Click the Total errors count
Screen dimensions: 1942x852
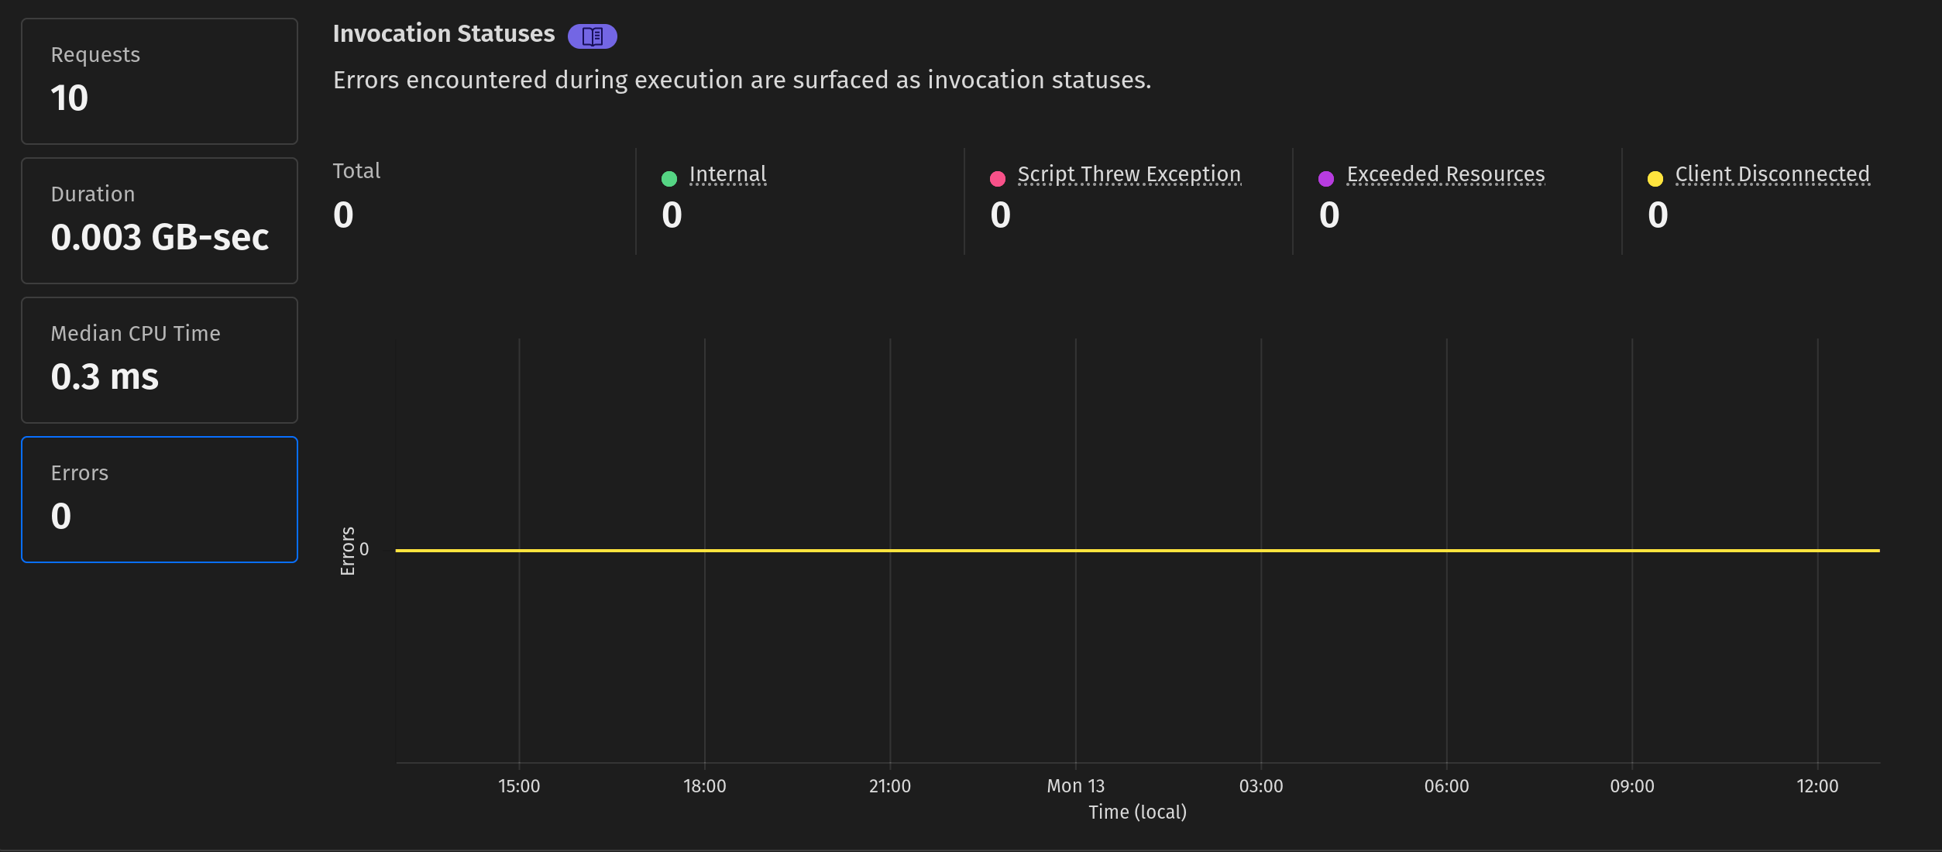point(342,215)
